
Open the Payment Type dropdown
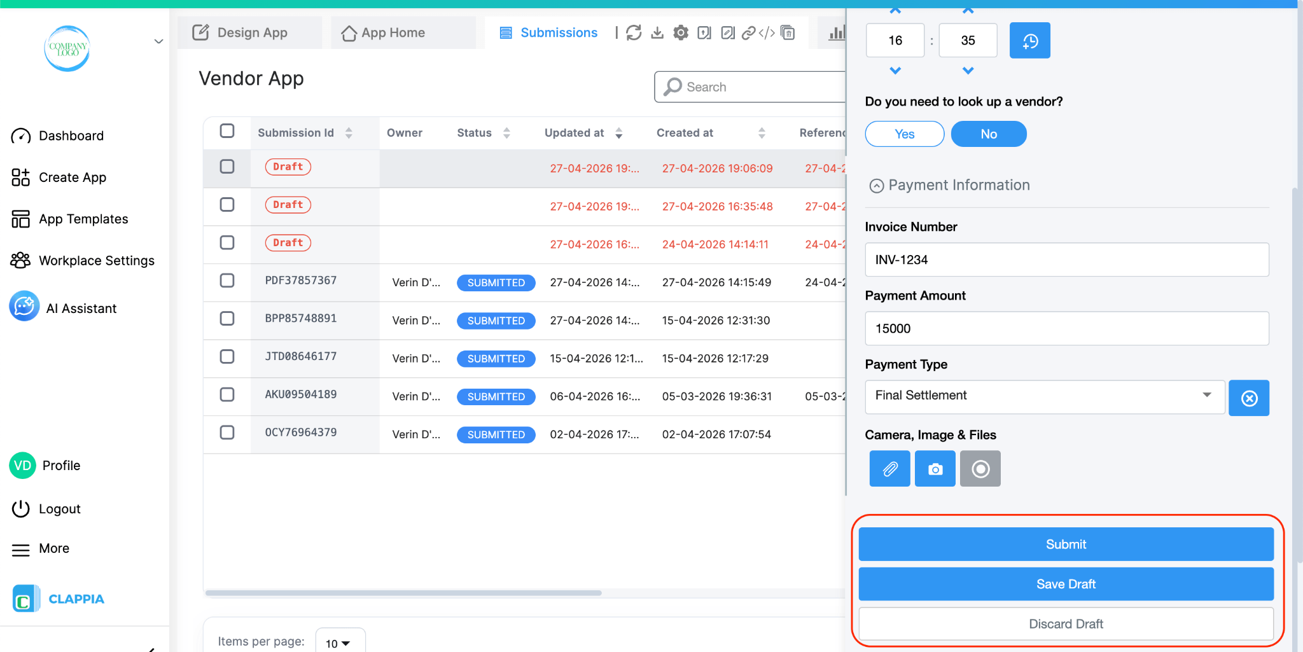coord(1045,397)
